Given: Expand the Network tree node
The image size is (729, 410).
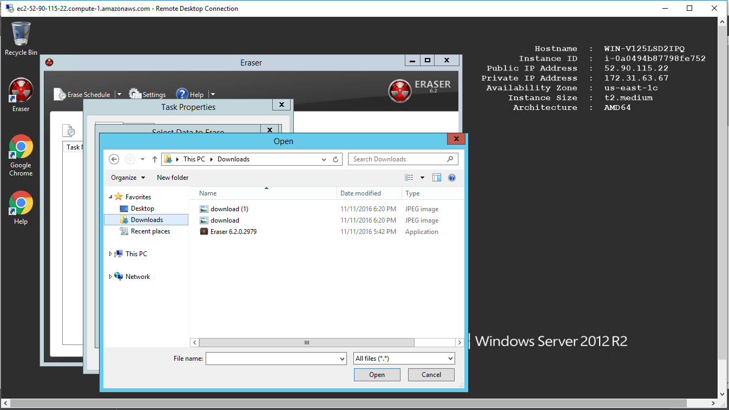Looking at the screenshot, I should coord(111,277).
